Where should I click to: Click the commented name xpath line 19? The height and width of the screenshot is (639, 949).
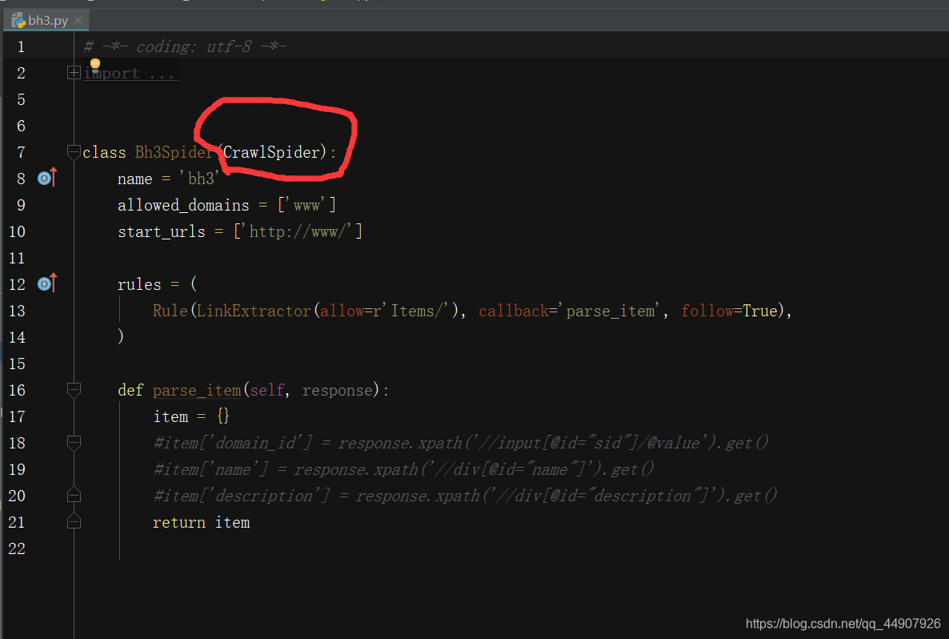coord(403,470)
